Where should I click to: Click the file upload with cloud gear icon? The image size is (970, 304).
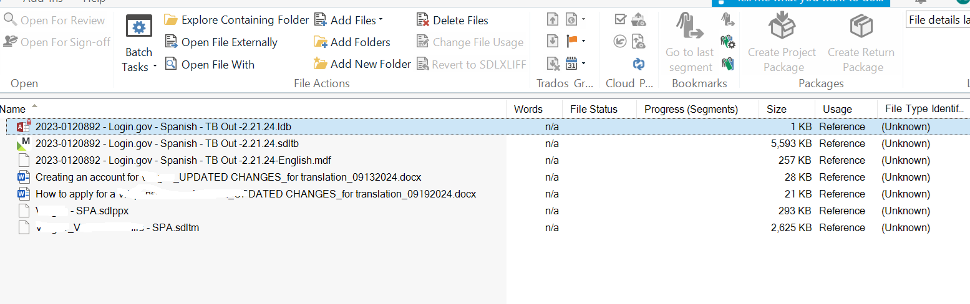point(639,41)
